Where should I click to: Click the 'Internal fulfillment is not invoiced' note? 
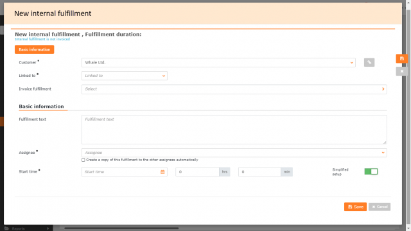pos(42,39)
